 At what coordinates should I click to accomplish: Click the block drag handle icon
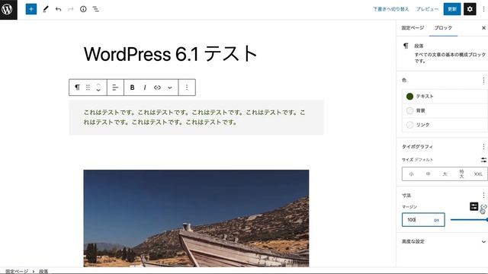click(x=88, y=88)
